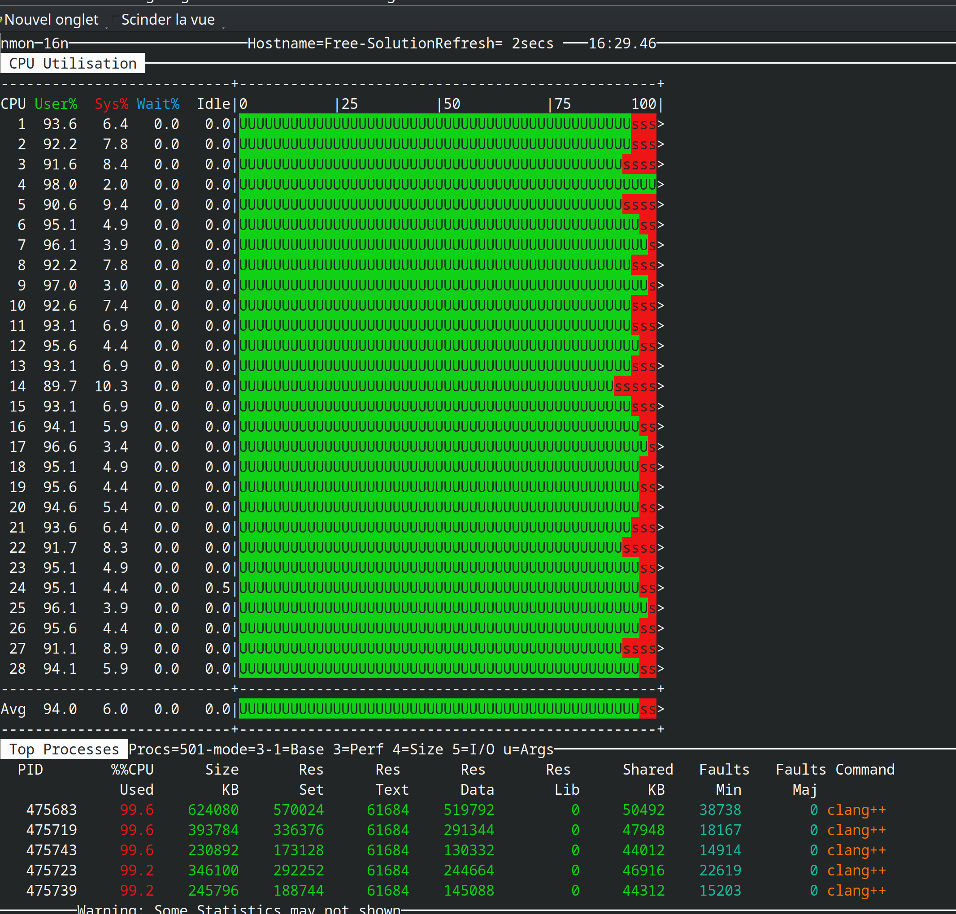Click the green User% column heading
This screenshot has height=914, width=956.
(56, 104)
